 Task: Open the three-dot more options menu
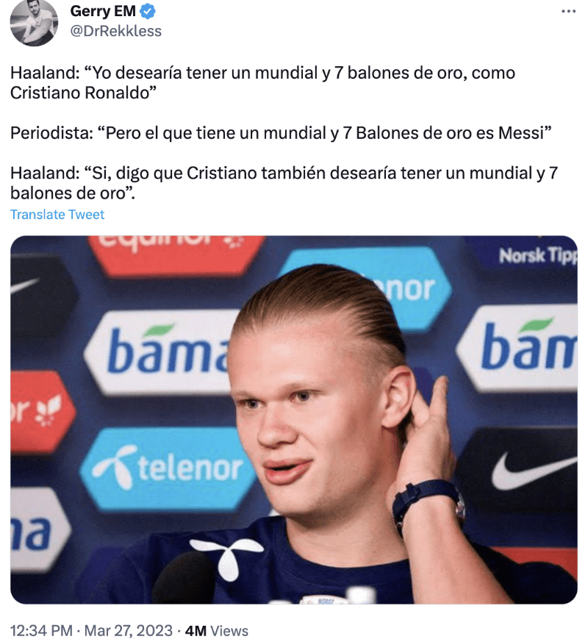coord(568,12)
